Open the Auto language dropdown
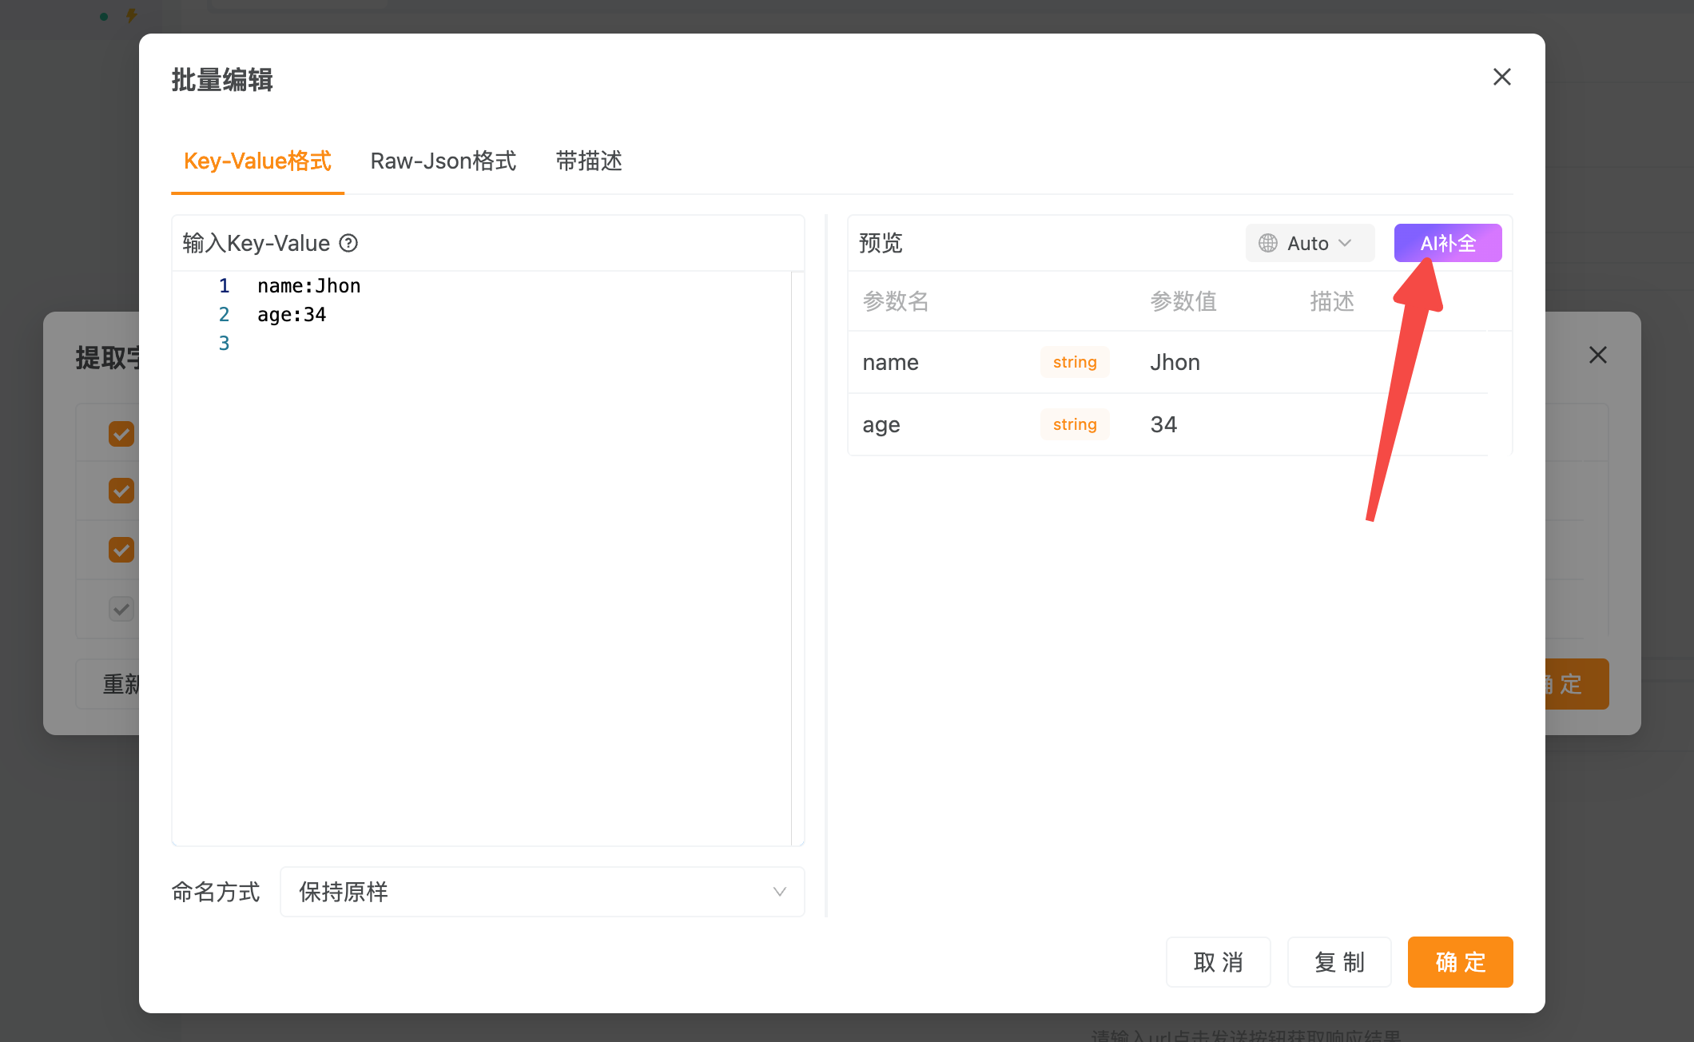The width and height of the screenshot is (1694, 1042). (x=1310, y=243)
